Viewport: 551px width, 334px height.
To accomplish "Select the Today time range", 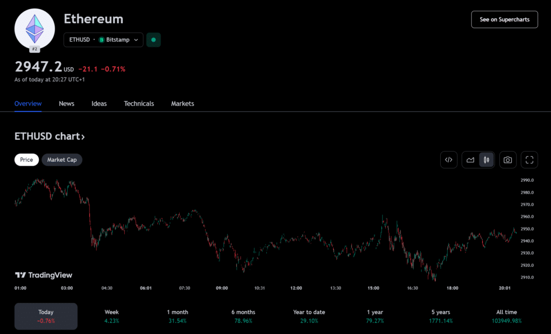I will (46, 316).
